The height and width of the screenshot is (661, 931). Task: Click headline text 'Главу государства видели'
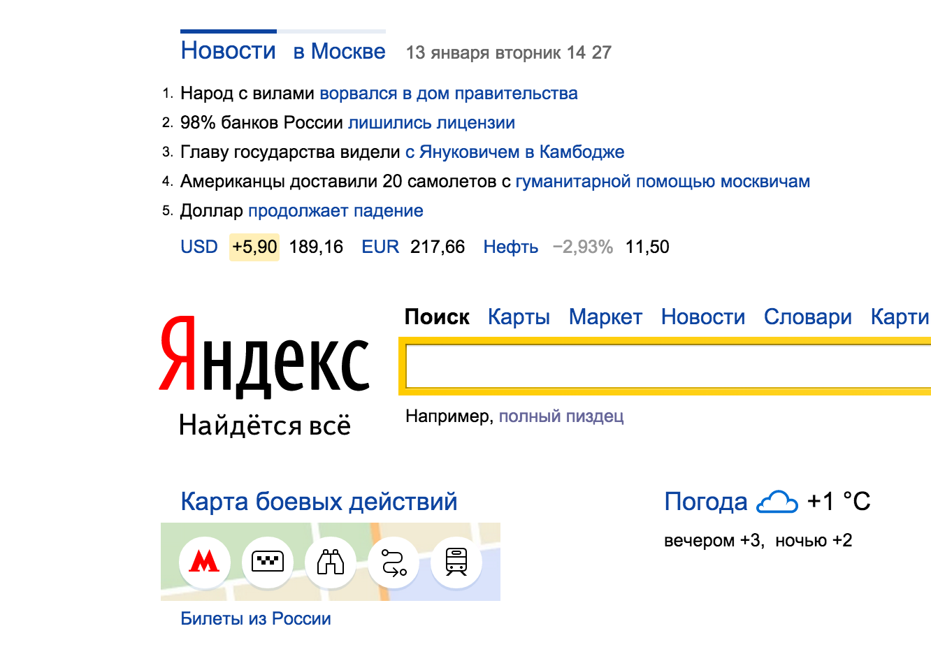click(290, 152)
